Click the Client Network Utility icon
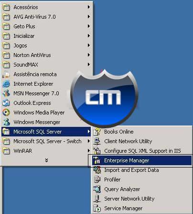The image size is (193, 214). pyautogui.click(x=97, y=141)
